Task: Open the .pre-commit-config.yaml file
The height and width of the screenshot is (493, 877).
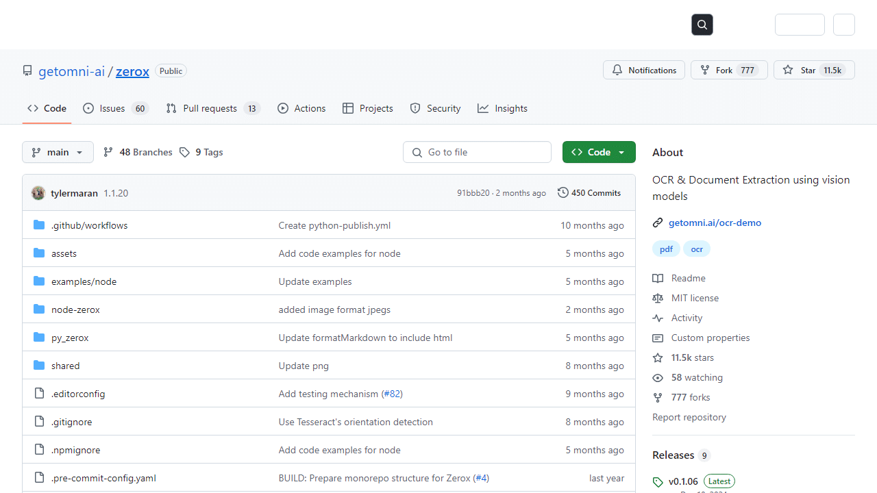Action: [103, 478]
